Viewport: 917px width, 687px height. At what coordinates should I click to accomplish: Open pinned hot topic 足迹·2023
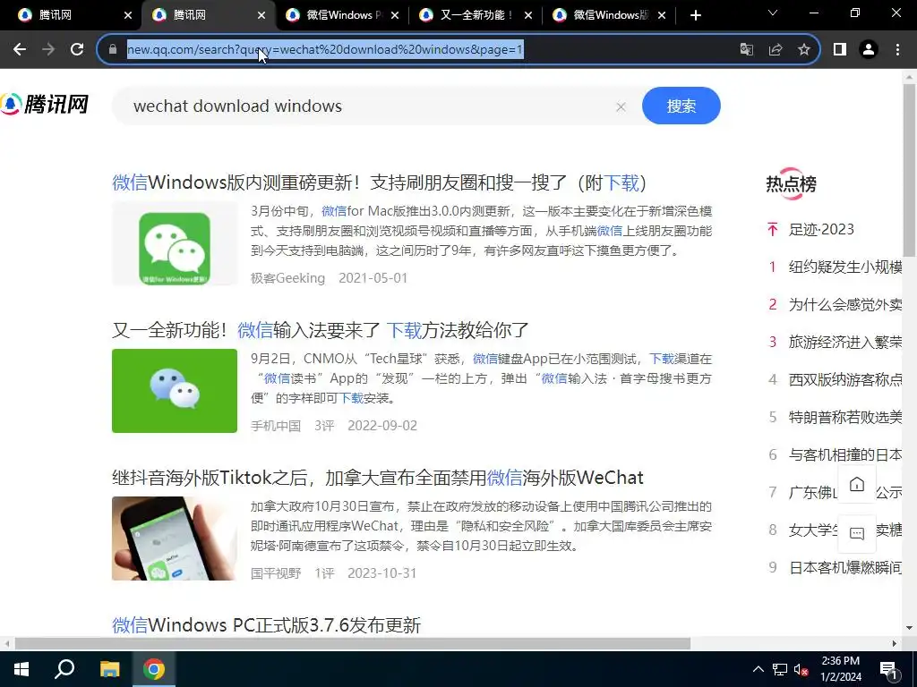(x=821, y=230)
